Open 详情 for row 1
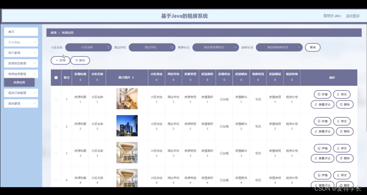367x195 pixels. pos(322,95)
